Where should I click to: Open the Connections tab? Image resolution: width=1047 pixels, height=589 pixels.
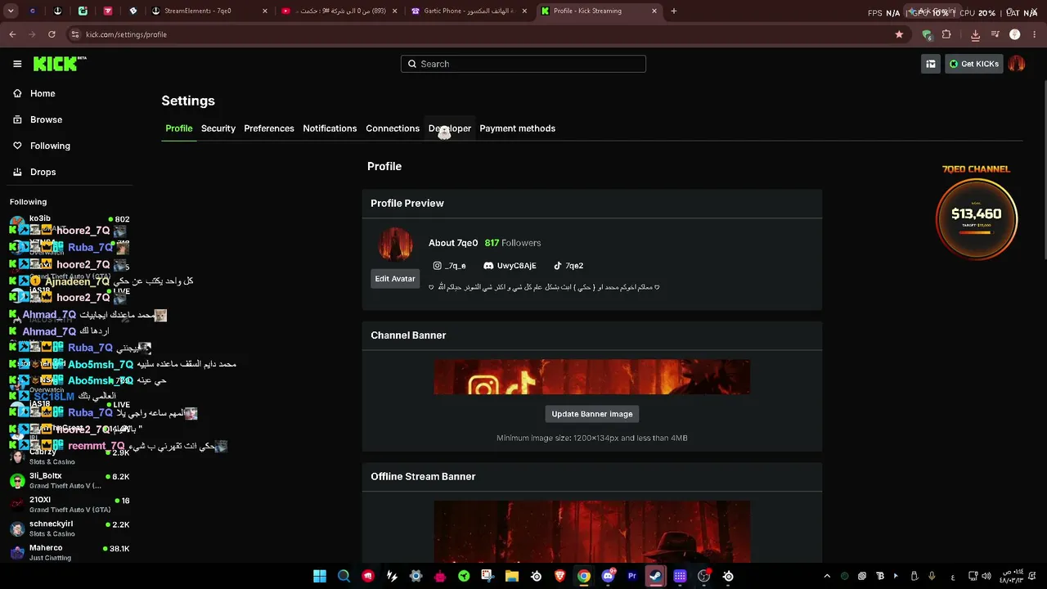coord(393,128)
